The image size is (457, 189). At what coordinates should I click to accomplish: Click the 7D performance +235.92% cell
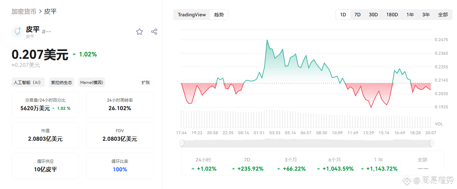247,165
